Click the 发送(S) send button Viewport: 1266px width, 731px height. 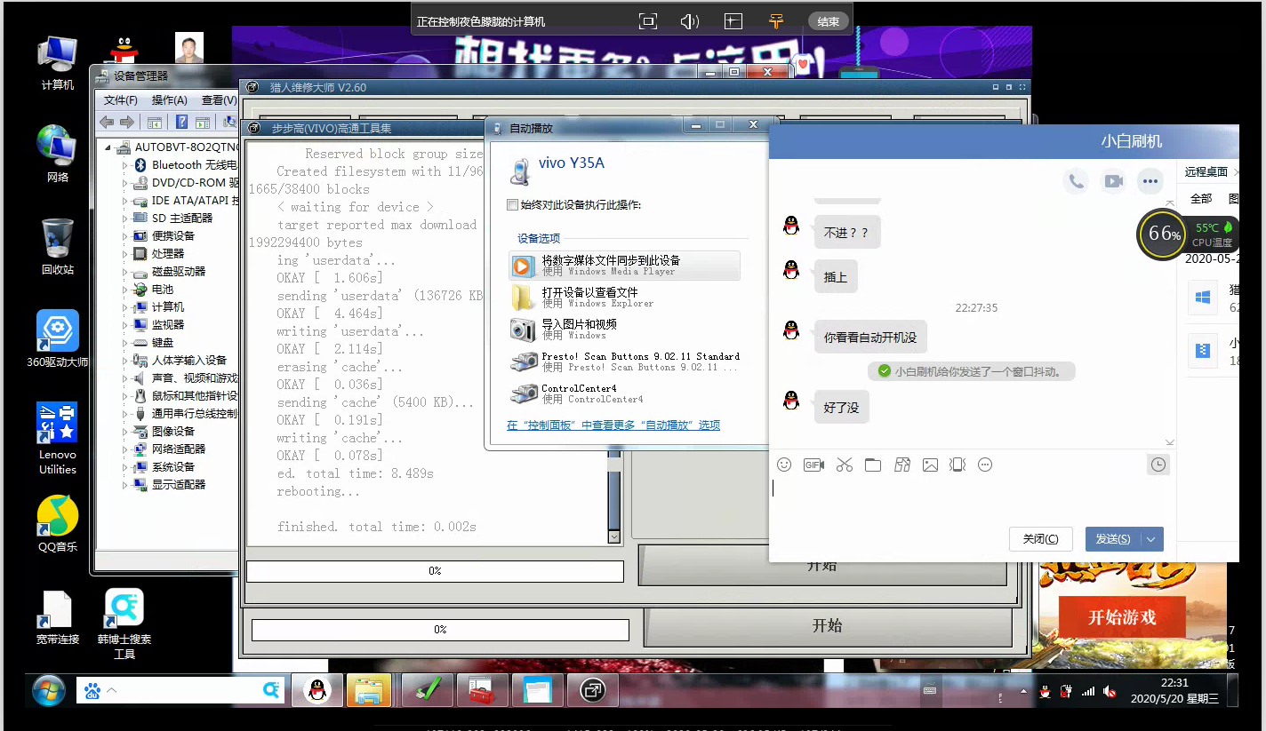point(1113,539)
